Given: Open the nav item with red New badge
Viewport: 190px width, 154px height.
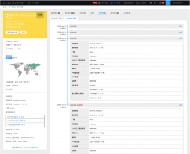Looking at the screenshot, I should pyautogui.click(x=100, y=3).
